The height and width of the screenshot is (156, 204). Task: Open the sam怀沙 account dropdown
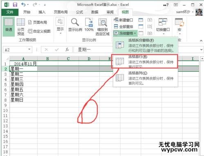point(185,12)
